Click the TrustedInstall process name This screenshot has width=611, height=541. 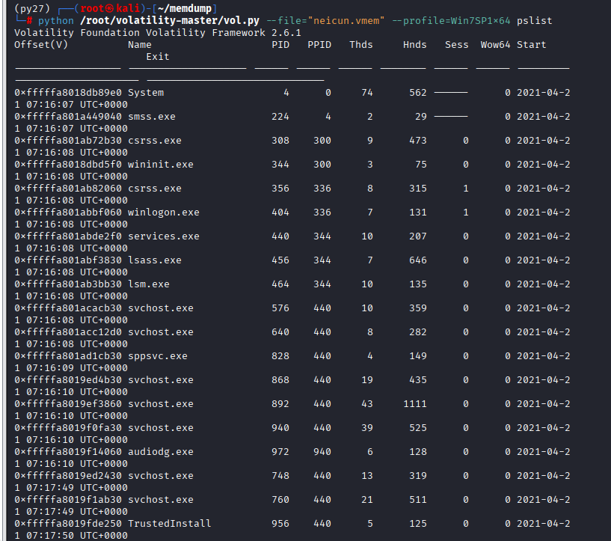coord(170,523)
